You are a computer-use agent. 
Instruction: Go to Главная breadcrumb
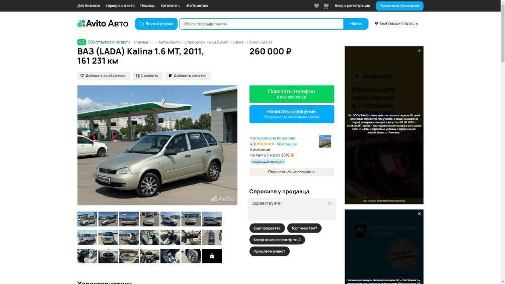click(141, 42)
